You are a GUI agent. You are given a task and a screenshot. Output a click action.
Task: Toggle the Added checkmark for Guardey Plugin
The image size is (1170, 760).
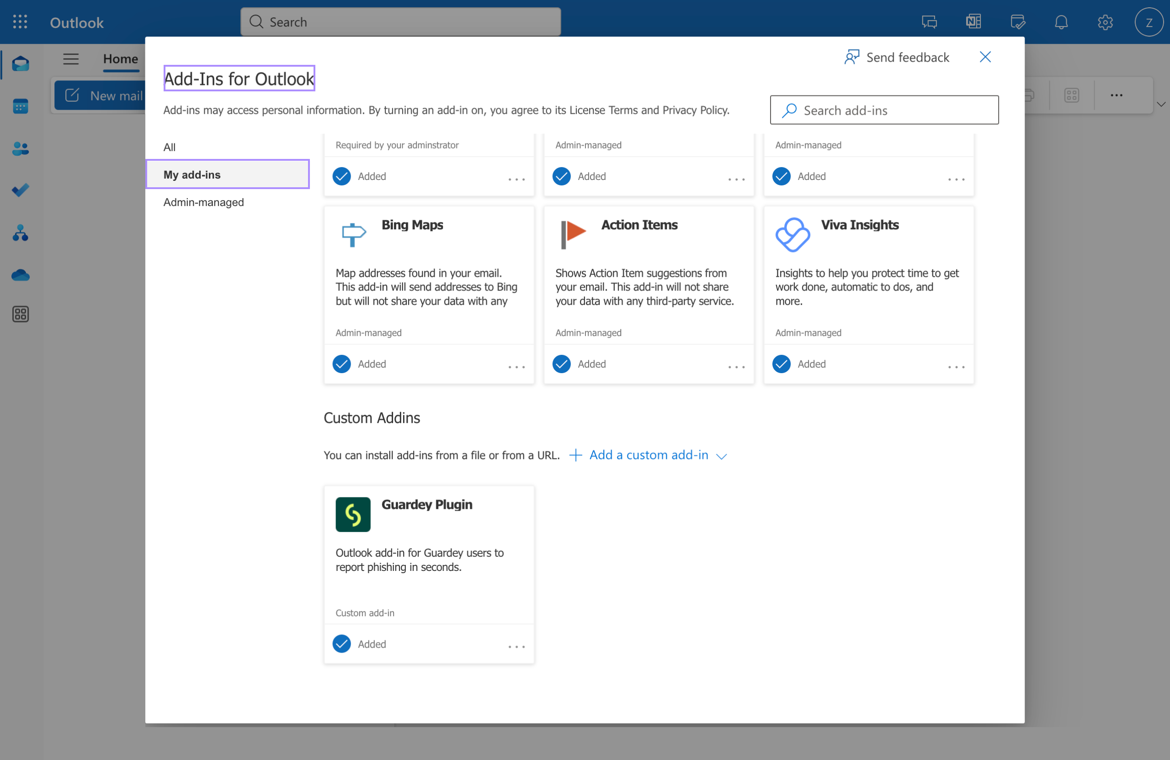(x=342, y=644)
